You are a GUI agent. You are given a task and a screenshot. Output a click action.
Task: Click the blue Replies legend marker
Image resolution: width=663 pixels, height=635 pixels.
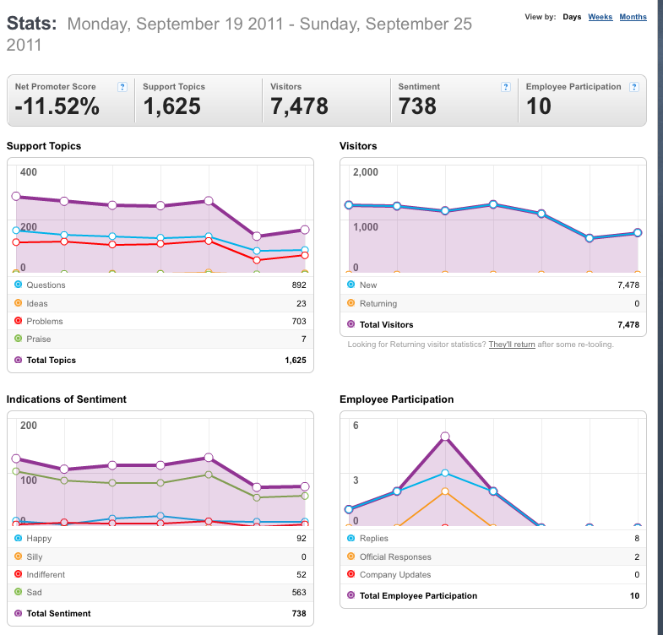(351, 538)
